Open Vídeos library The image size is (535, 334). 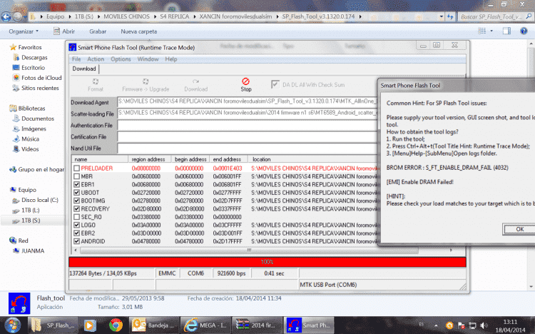coord(30,149)
